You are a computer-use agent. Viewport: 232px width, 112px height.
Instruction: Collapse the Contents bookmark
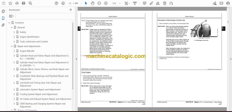coord(10,23)
